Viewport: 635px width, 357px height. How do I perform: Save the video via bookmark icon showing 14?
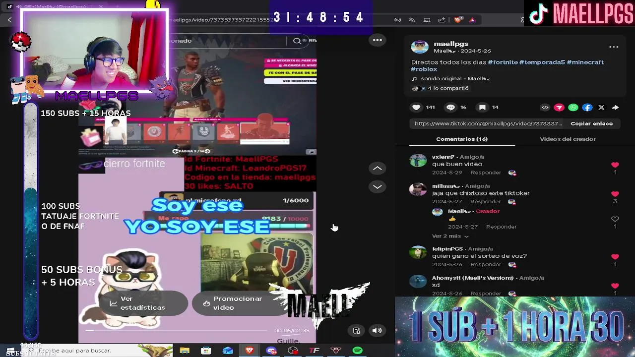click(482, 108)
